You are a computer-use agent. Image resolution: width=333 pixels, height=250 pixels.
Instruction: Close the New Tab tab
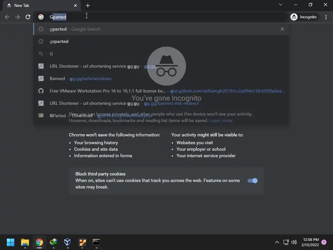click(x=75, y=6)
